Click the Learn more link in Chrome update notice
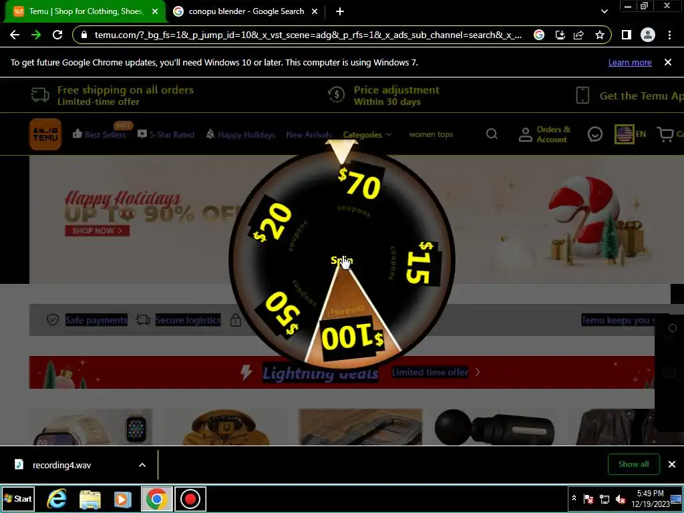 [x=630, y=62]
